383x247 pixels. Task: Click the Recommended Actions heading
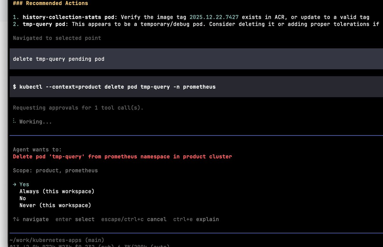(50, 4)
